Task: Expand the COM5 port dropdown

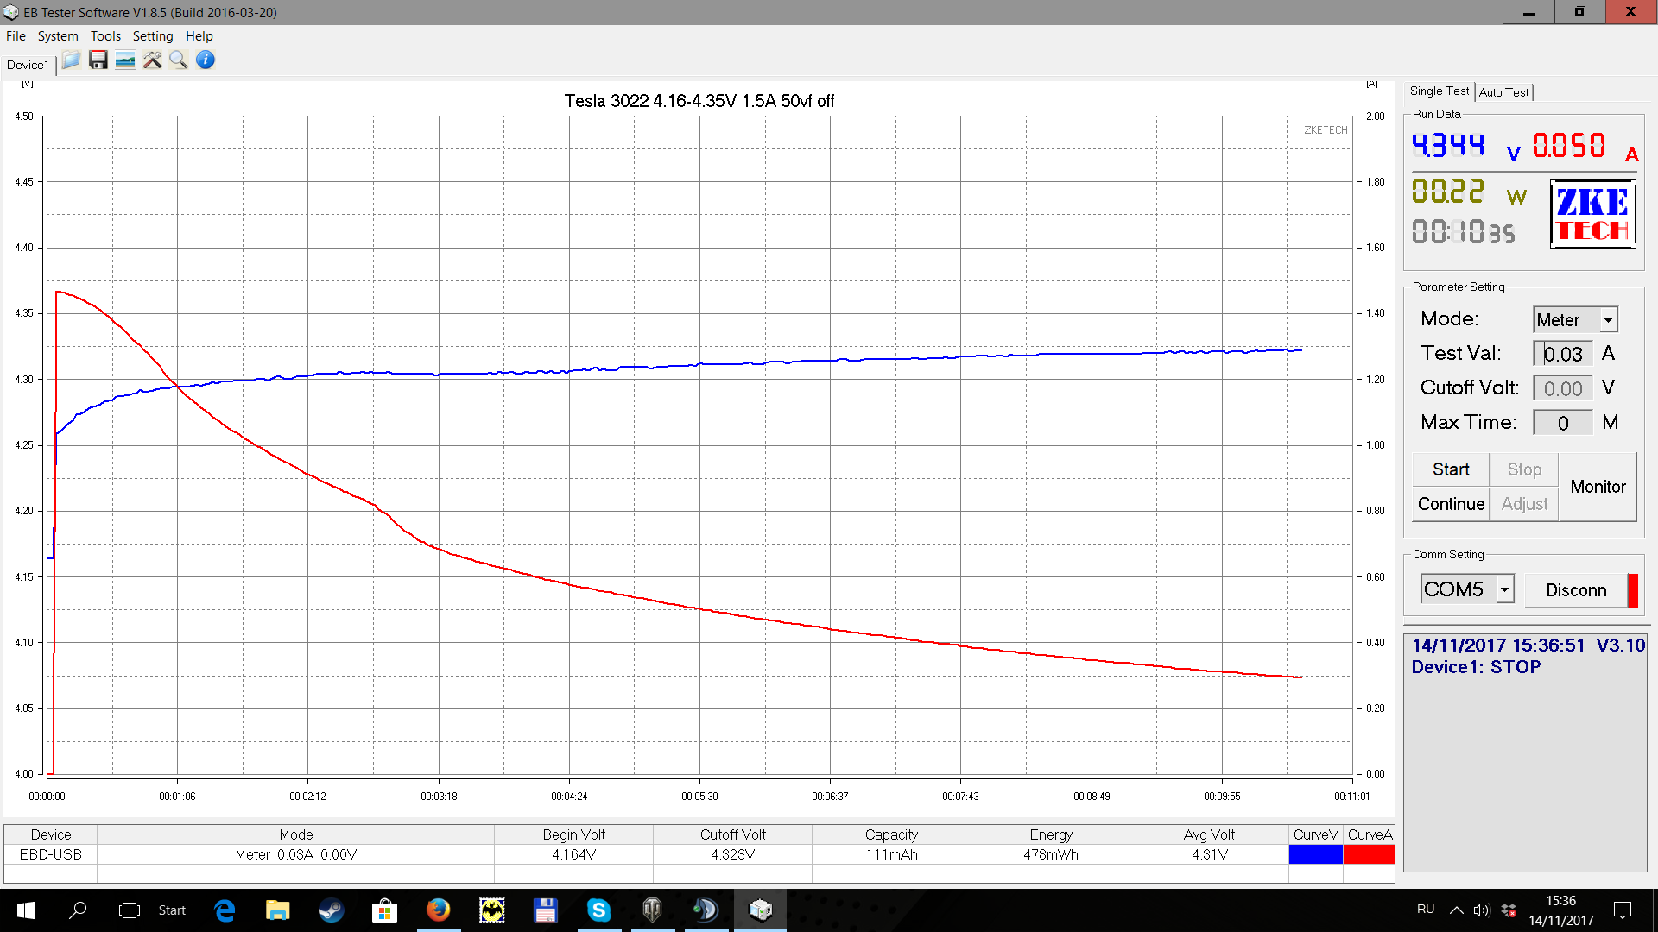Action: (x=1504, y=589)
